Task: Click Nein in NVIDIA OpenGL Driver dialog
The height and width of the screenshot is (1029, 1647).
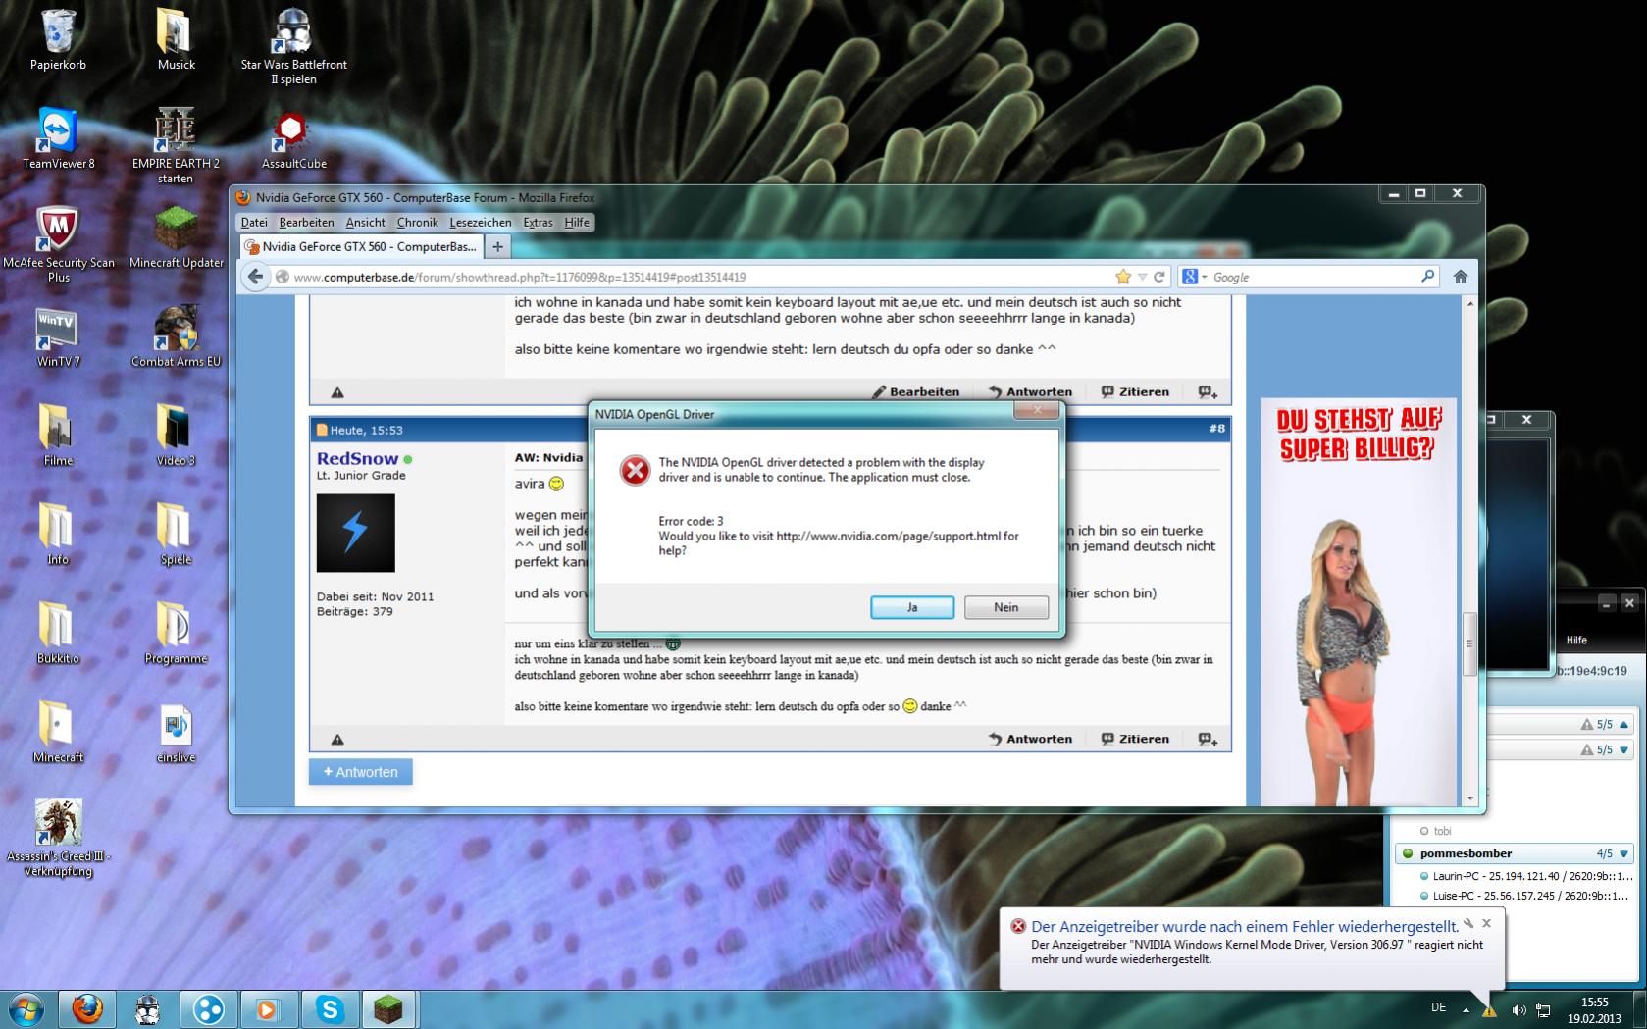Action: click(x=1005, y=607)
